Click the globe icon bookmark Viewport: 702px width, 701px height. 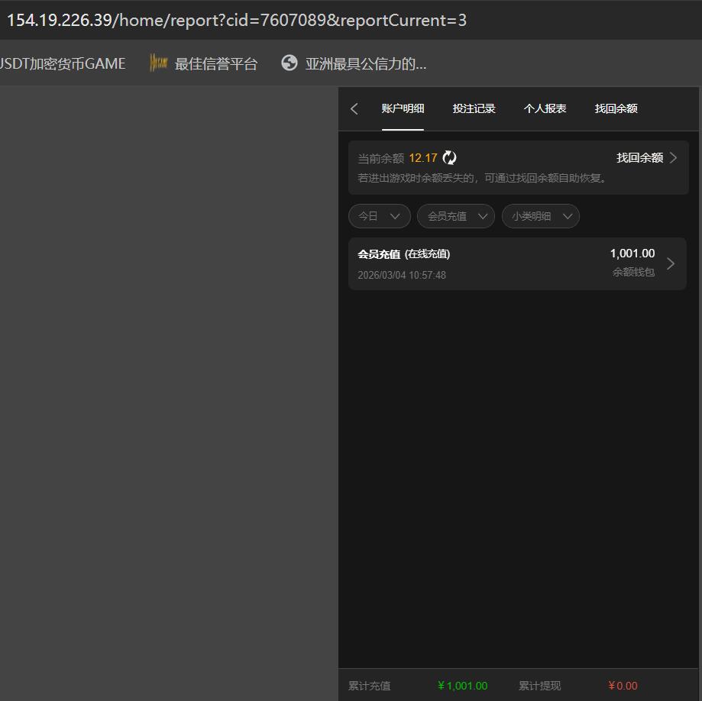point(289,63)
